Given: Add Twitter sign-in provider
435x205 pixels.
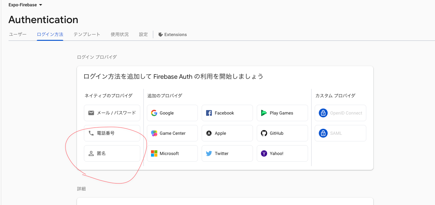Looking at the screenshot, I should coord(227,153).
